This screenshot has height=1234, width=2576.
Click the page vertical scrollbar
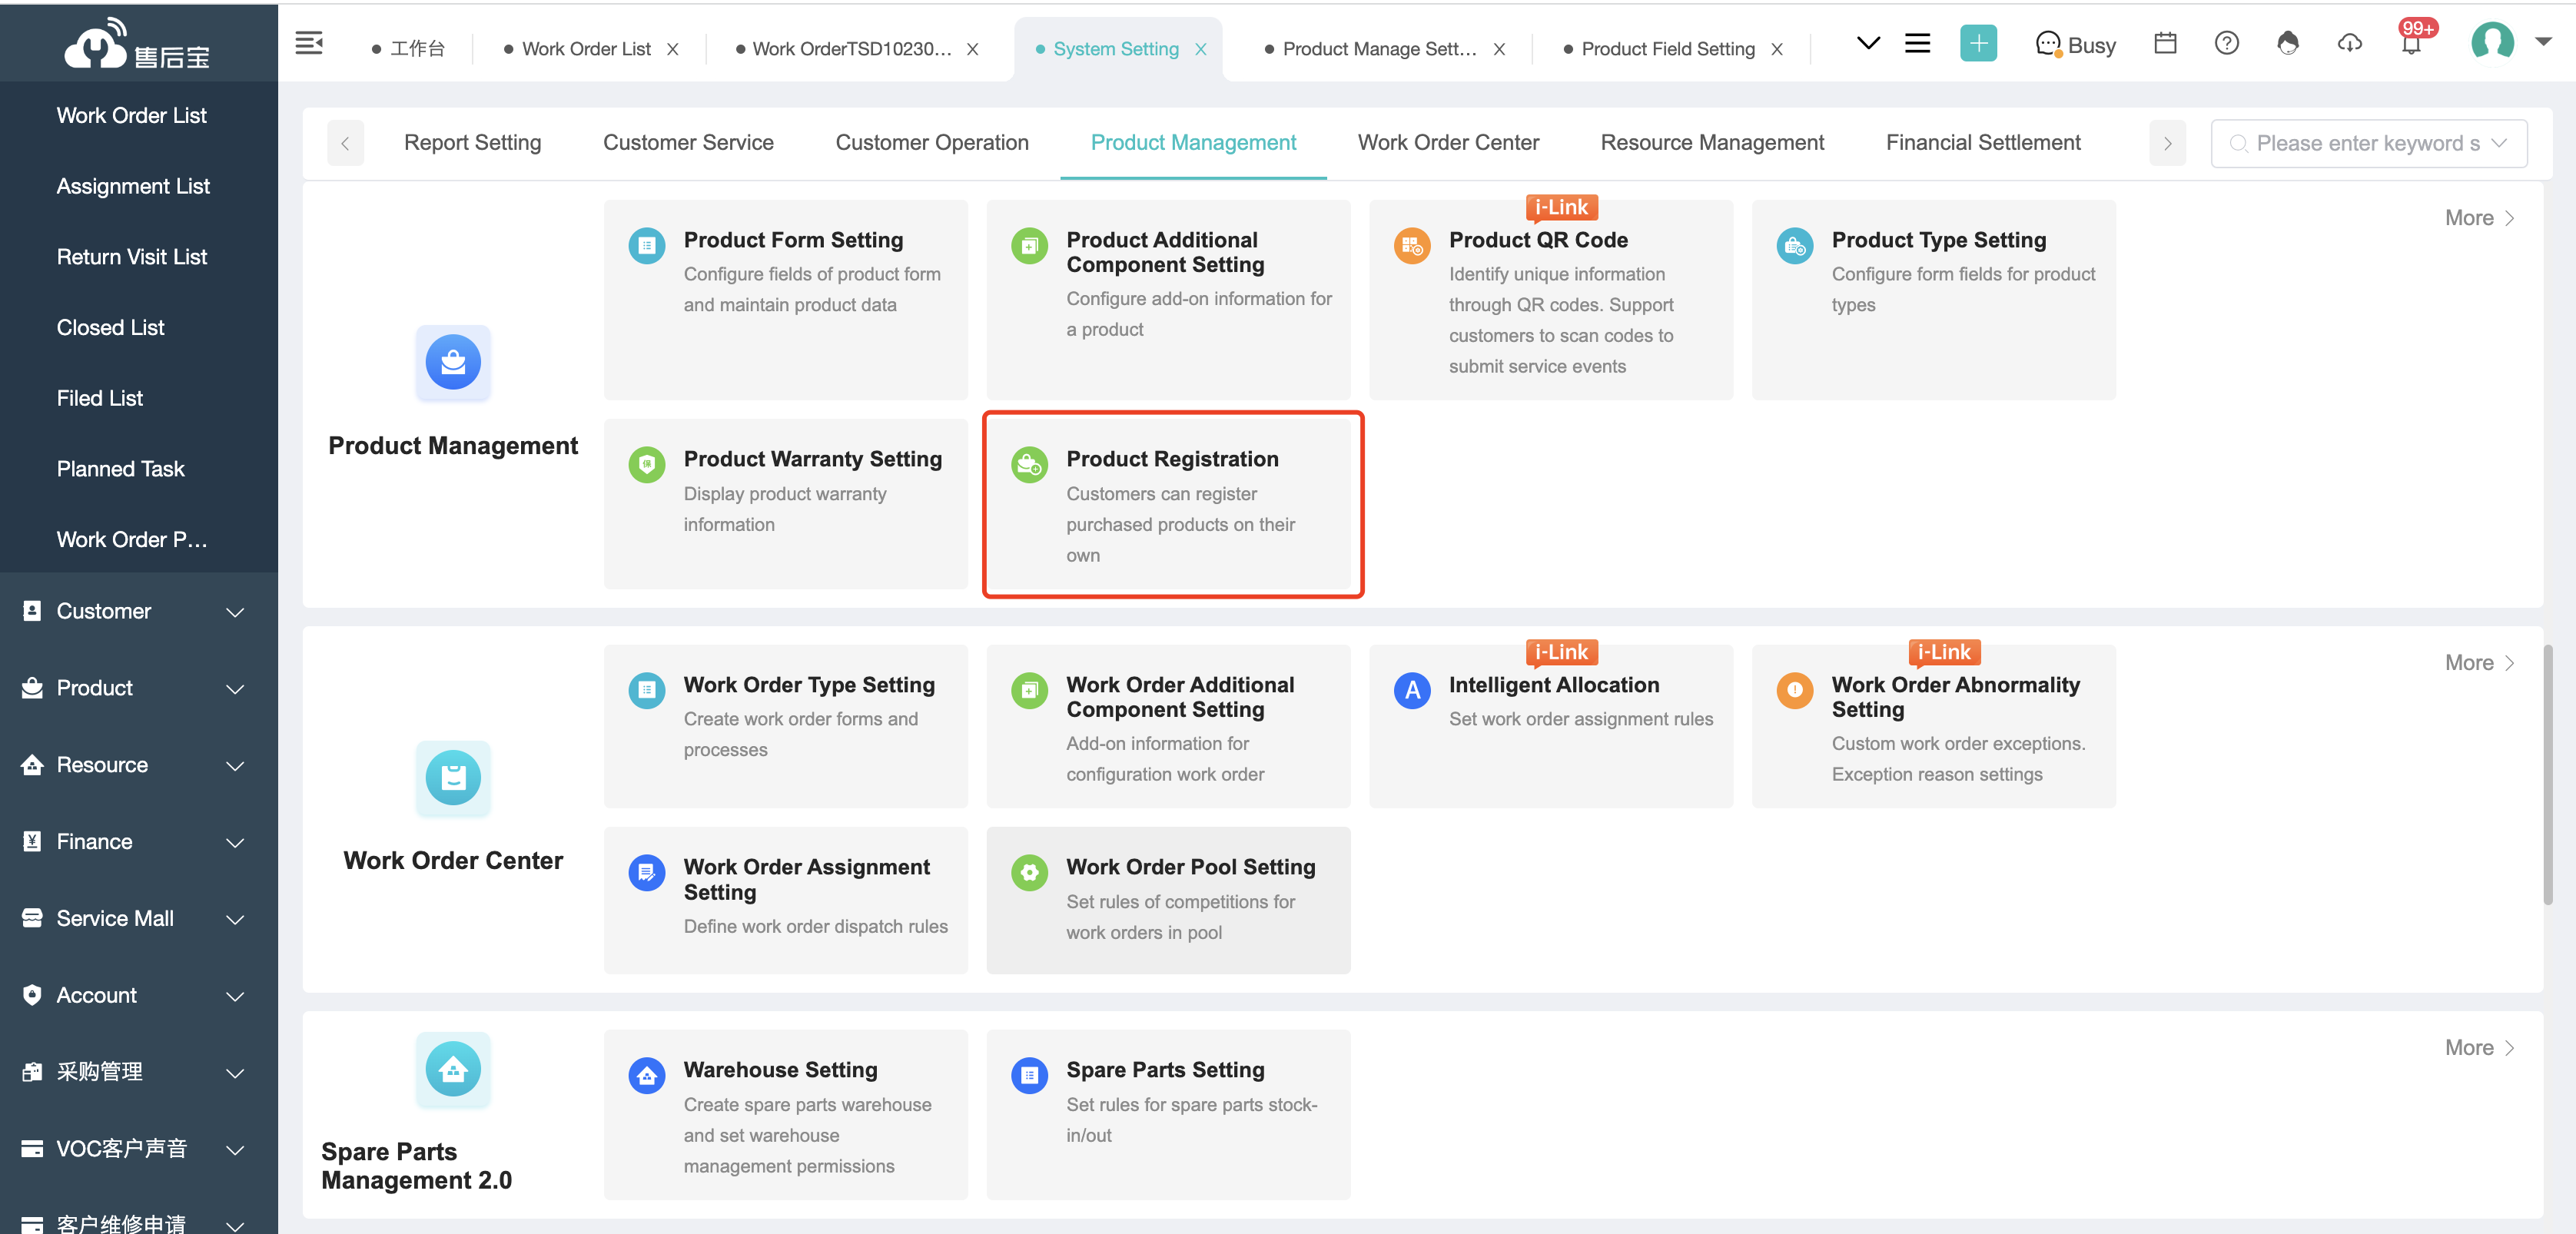point(2547,775)
